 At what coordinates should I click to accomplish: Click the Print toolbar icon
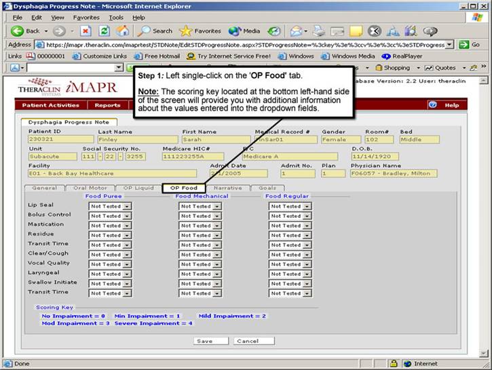(318, 31)
